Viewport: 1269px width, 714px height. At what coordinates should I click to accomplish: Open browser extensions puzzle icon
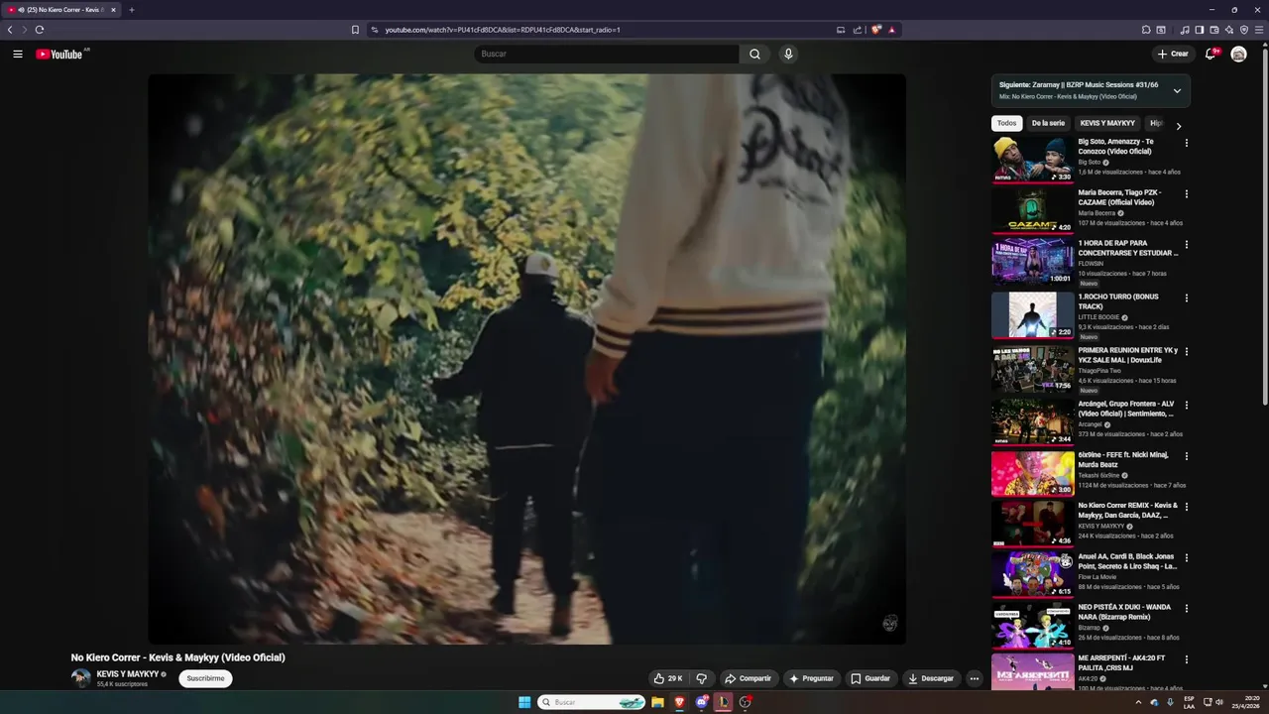click(1146, 30)
